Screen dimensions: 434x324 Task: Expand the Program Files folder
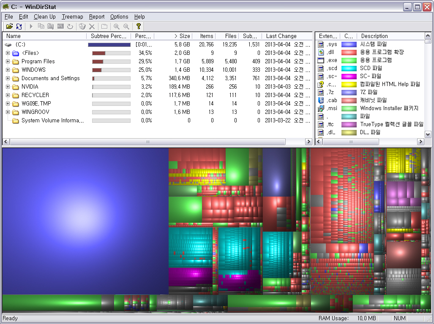pyautogui.click(x=8, y=61)
